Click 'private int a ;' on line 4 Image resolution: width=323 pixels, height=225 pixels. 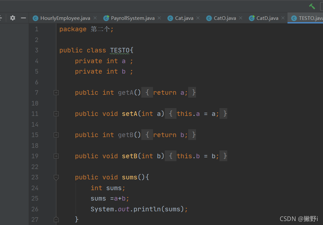(104, 61)
